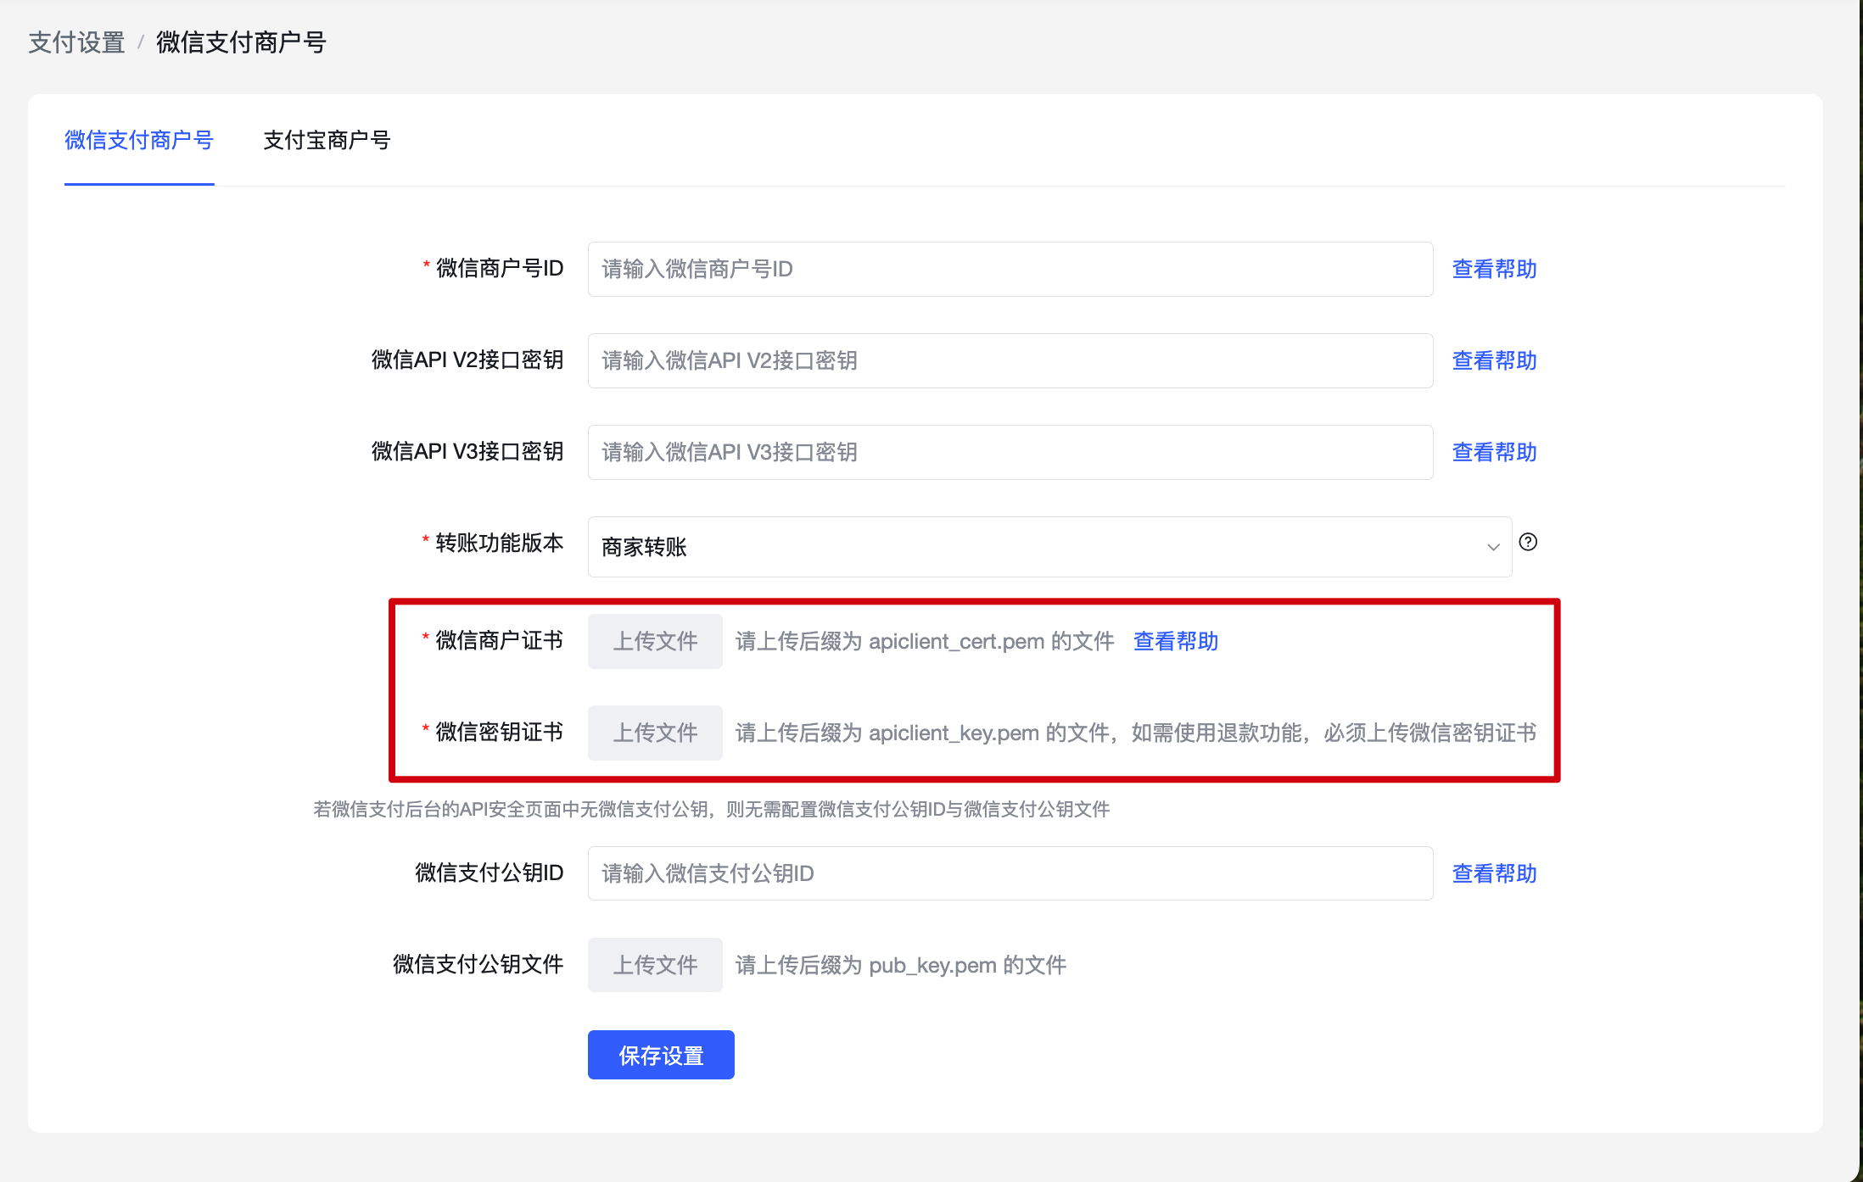The image size is (1863, 1182).
Task: Click 上传文件 for 微信支付公钥文件
Action: [655, 965]
